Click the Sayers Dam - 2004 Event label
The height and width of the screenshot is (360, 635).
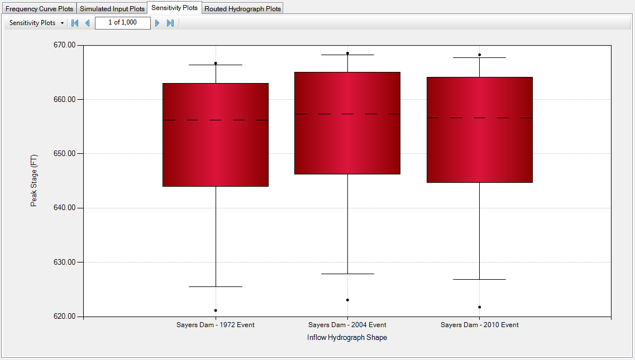click(x=347, y=325)
